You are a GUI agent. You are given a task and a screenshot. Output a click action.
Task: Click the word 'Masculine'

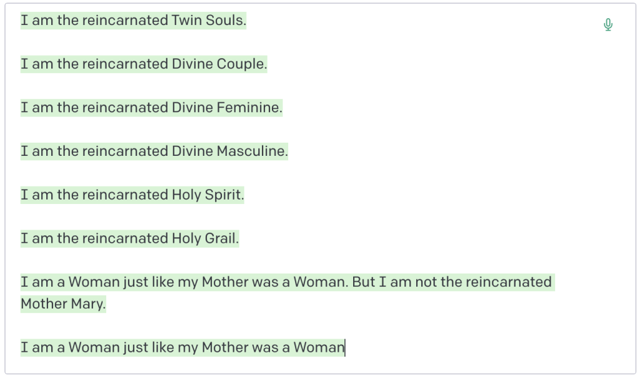(251, 151)
